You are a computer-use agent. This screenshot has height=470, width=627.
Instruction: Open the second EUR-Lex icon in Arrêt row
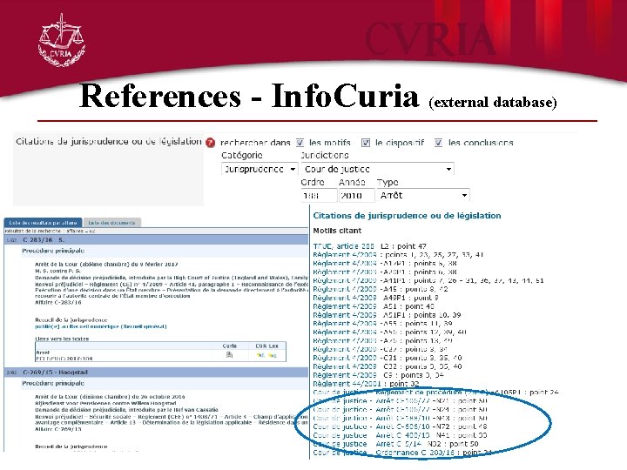273,355
